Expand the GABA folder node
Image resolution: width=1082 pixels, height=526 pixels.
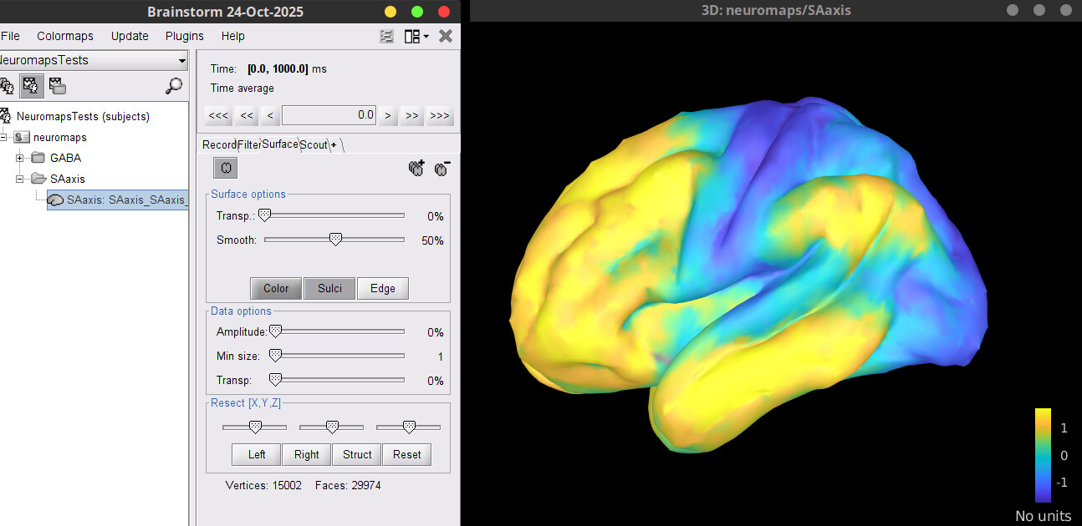[x=20, y=158]
